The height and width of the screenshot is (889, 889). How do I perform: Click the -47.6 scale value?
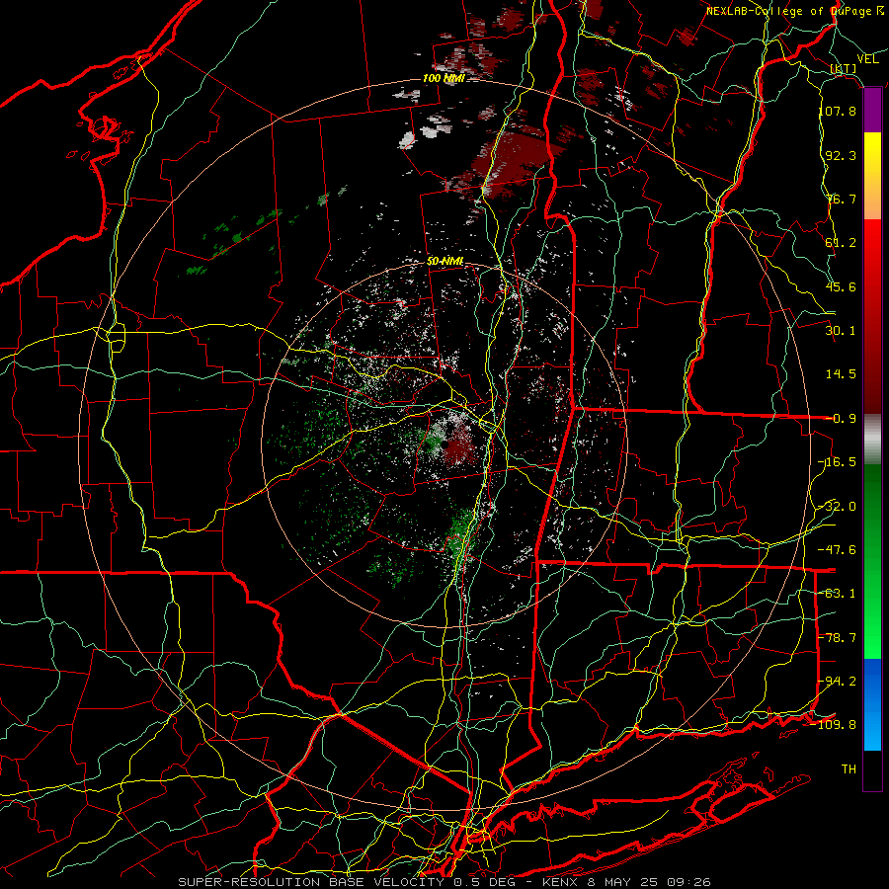click(x=838, y=550)
